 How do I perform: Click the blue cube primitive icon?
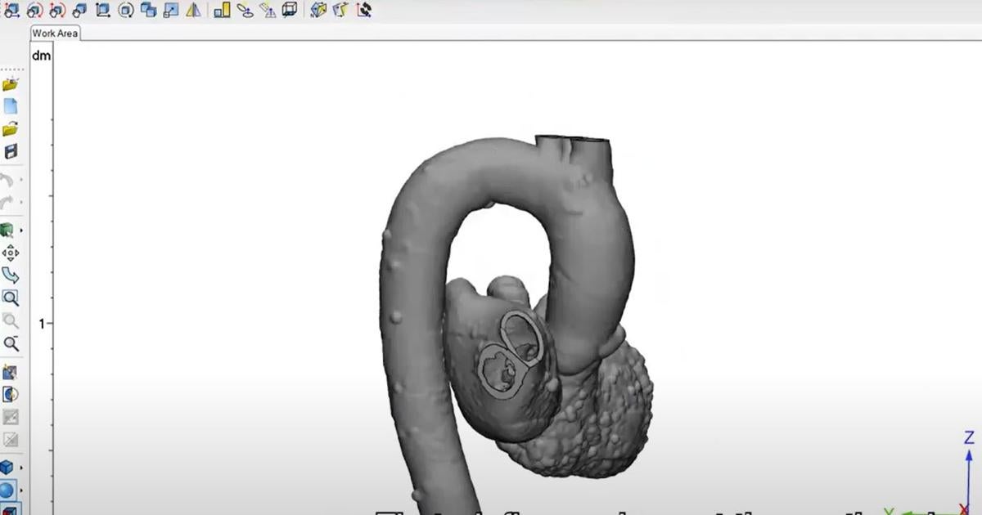(7, 468)
